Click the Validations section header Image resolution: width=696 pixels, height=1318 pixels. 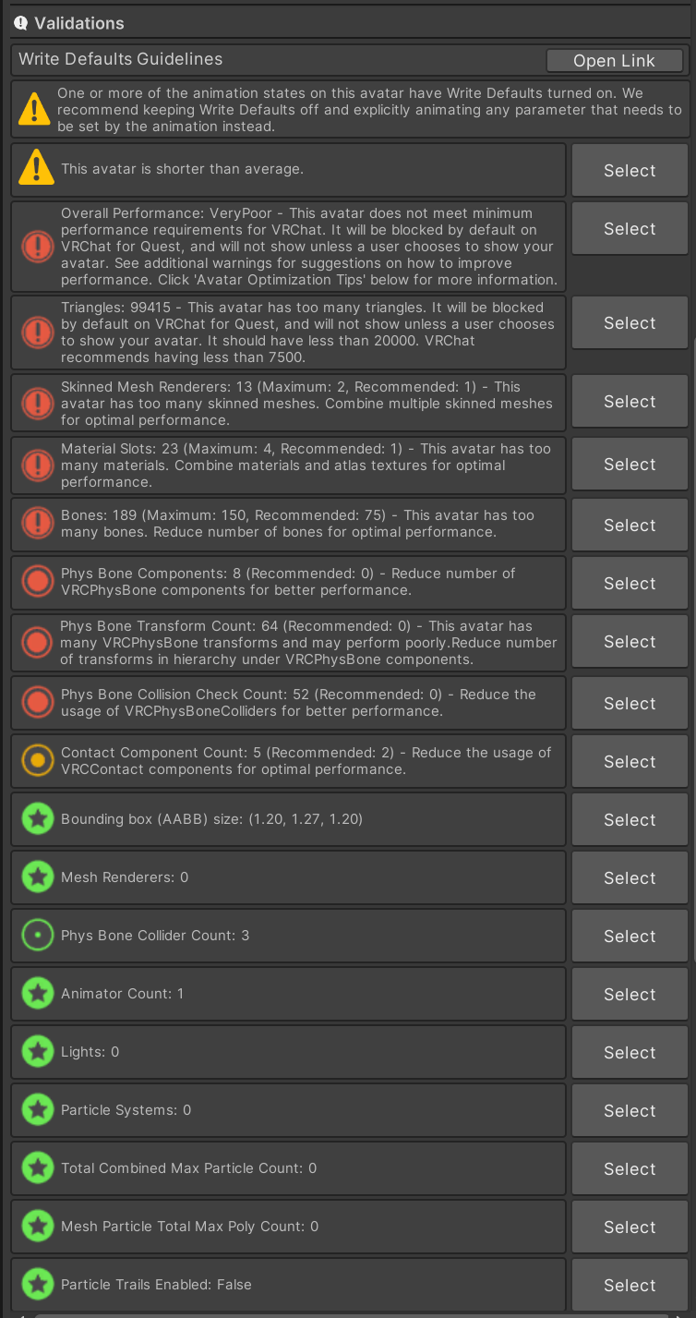click(x=348, y=22)
